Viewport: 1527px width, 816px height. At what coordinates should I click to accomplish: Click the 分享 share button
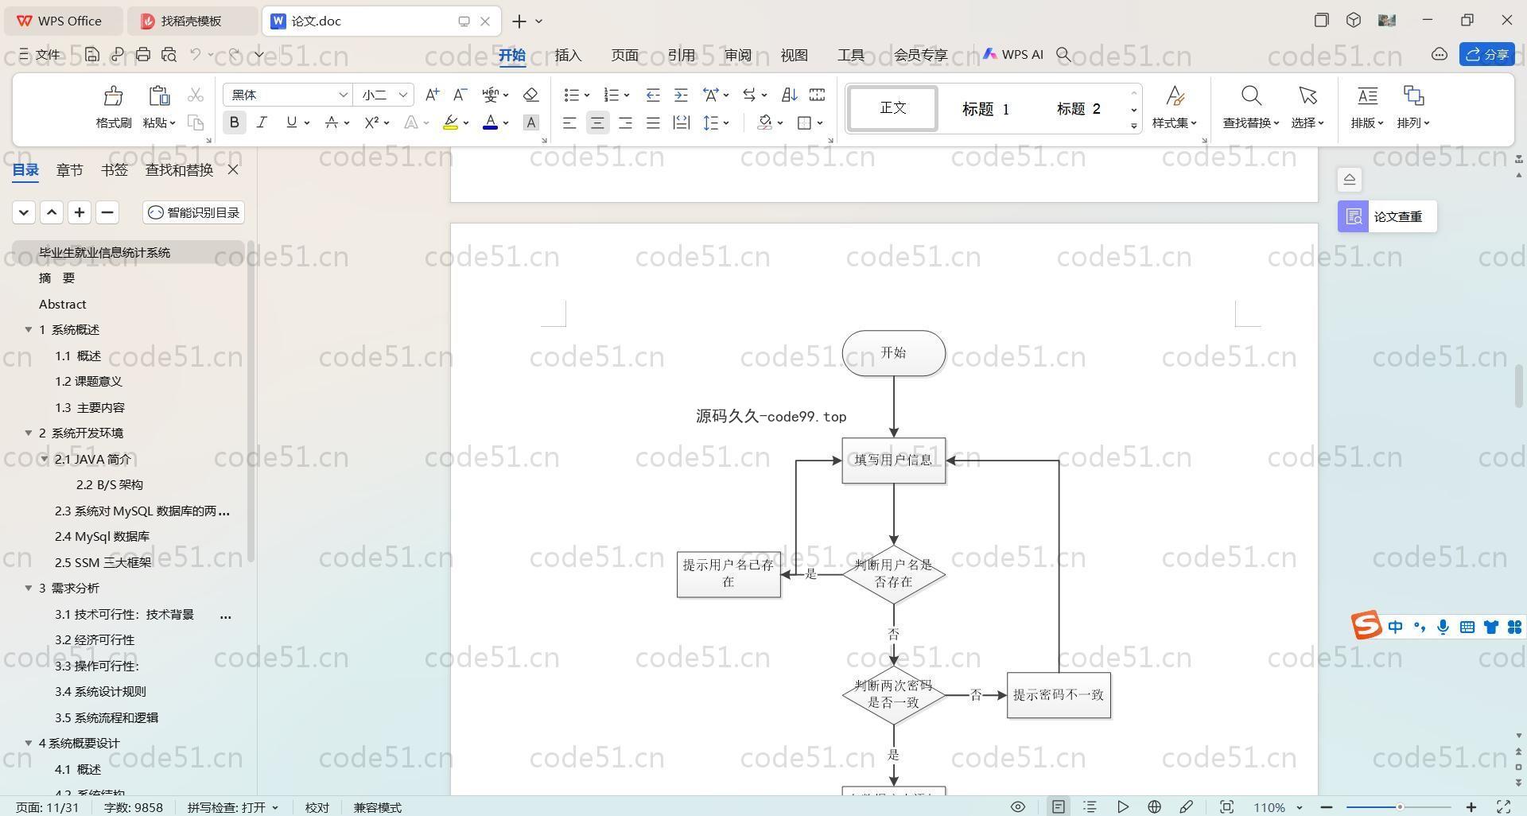[1487, 54]
